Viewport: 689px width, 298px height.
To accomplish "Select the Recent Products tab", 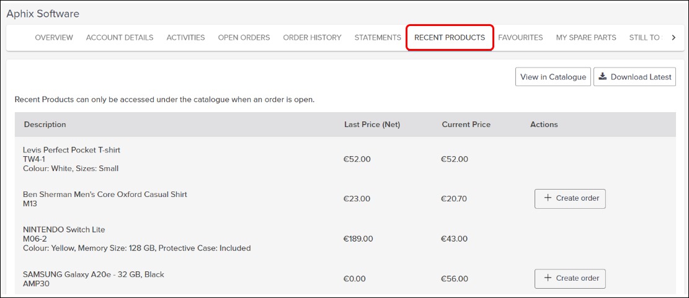I will [x=450, y=38].
